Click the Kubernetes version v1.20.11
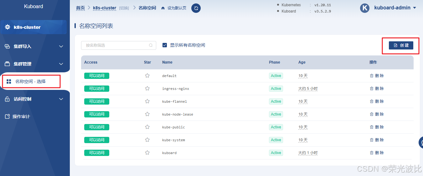423x176 pixels. [x=322, y=5]
